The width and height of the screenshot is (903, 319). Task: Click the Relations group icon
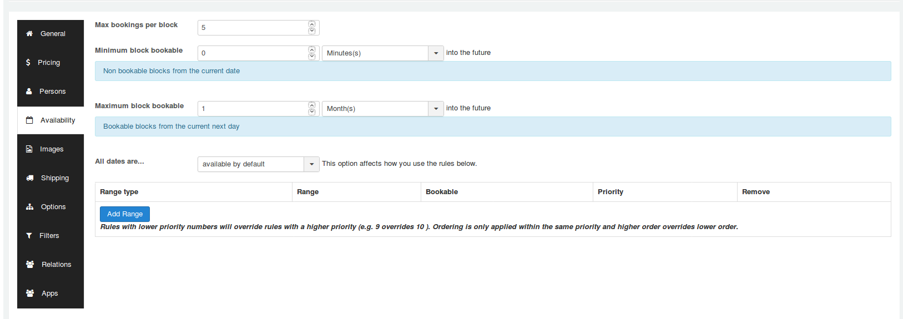point(30,265)
